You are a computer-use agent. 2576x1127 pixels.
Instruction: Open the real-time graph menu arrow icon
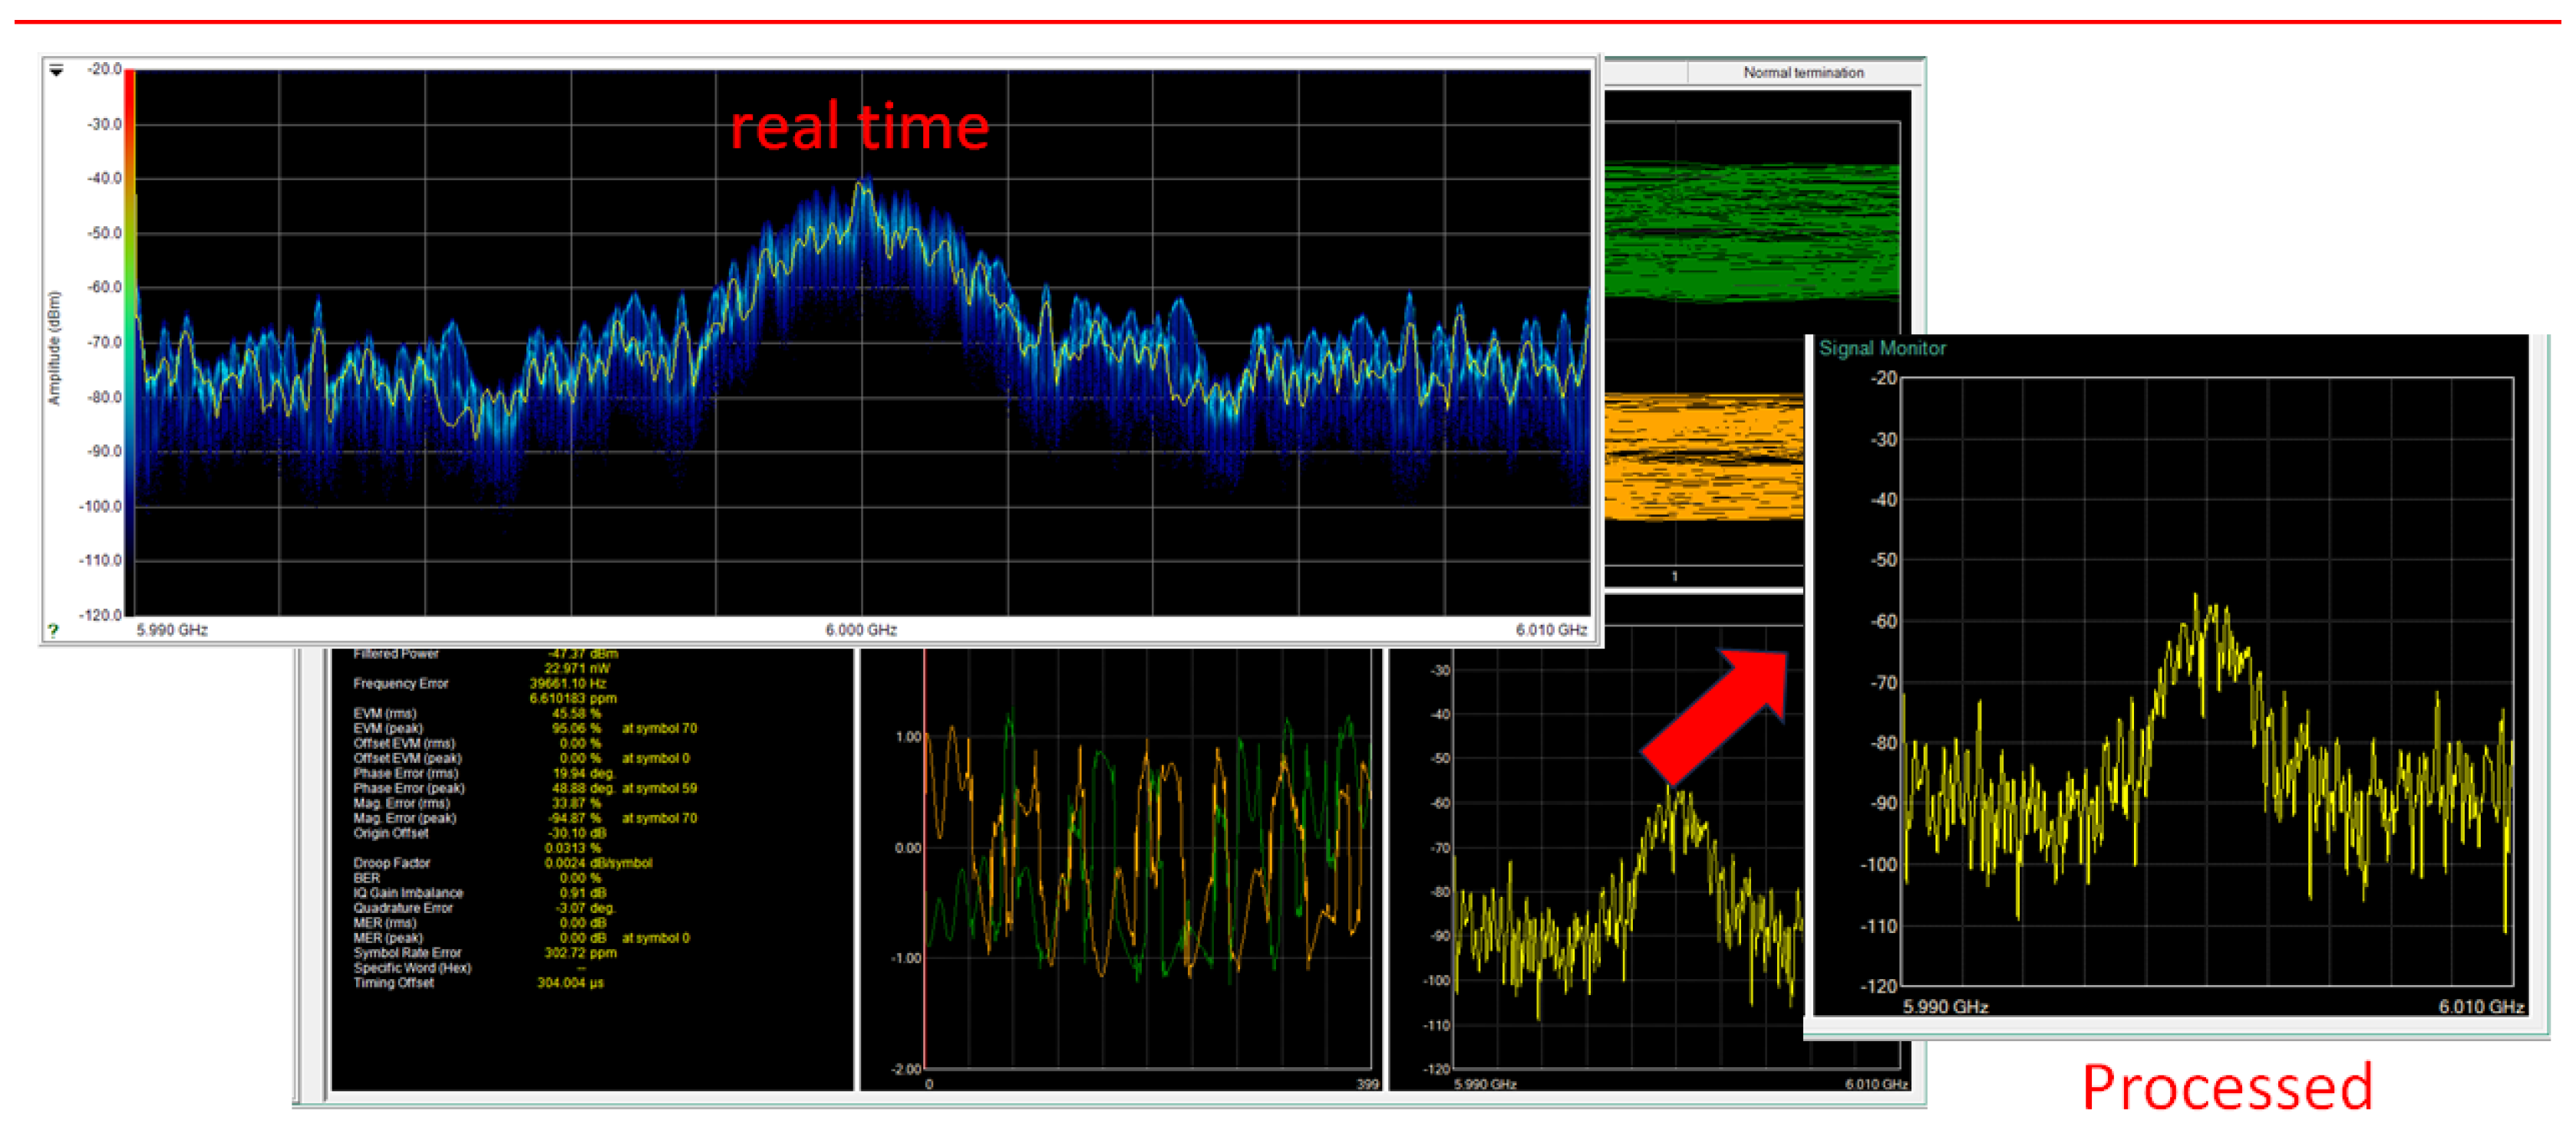(x=57, y=71)
